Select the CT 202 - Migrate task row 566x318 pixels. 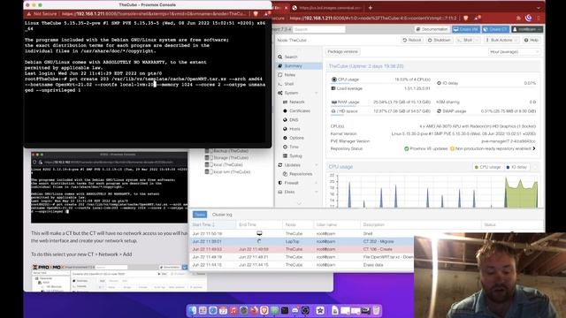coord(302,241)
